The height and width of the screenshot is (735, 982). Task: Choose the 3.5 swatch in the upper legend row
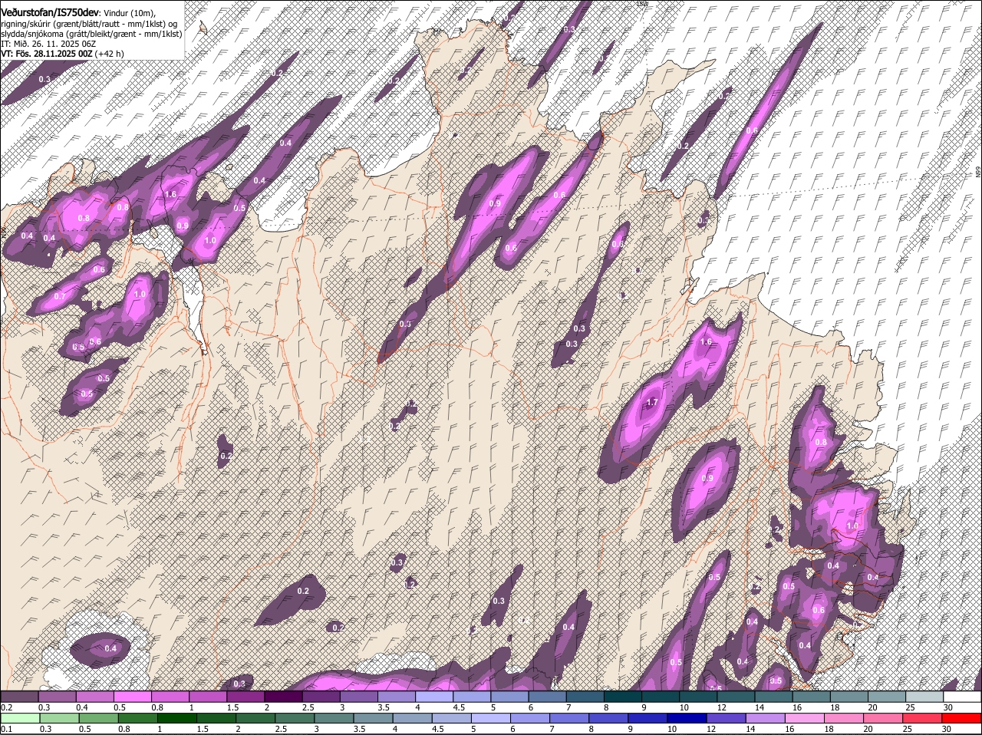tap(396, 697)
